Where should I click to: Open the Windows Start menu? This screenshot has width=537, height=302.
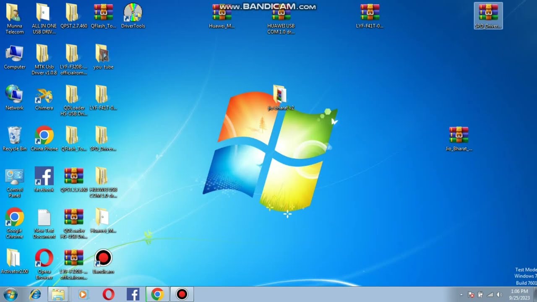coord(10,294)
